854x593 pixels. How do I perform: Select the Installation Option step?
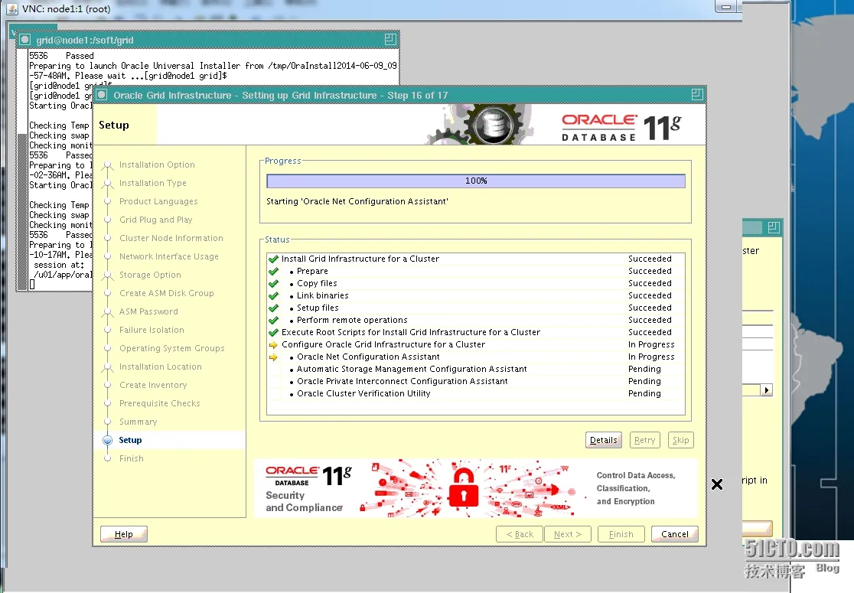pos(157,165)
